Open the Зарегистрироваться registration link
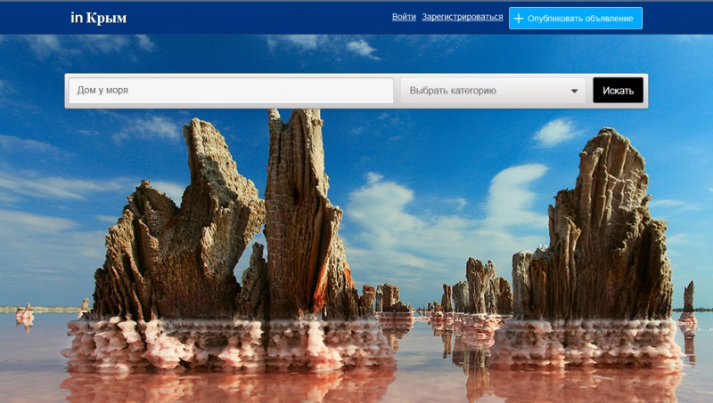 point(462,17)
